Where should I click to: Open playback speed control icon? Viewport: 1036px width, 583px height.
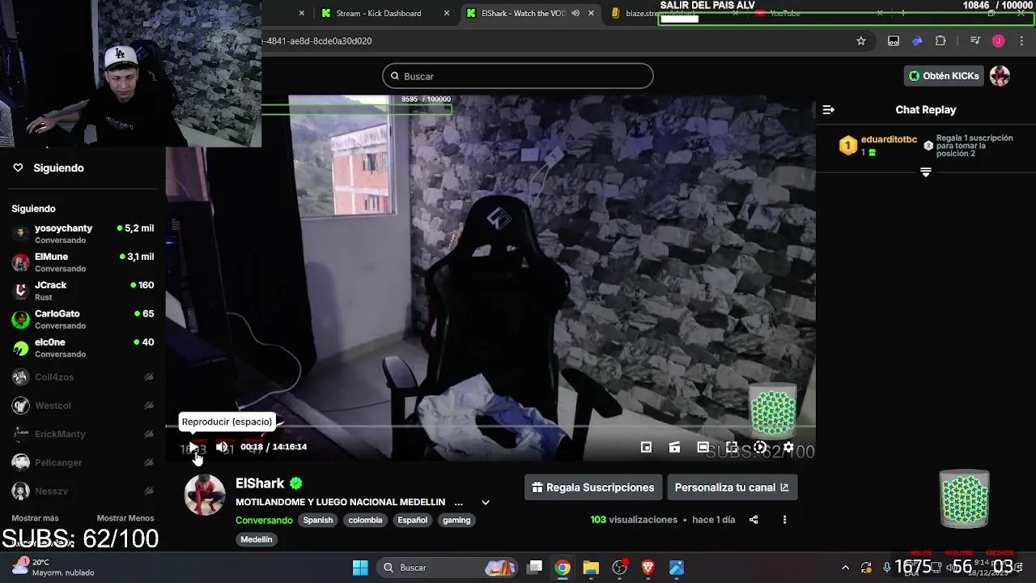(760, 447)
